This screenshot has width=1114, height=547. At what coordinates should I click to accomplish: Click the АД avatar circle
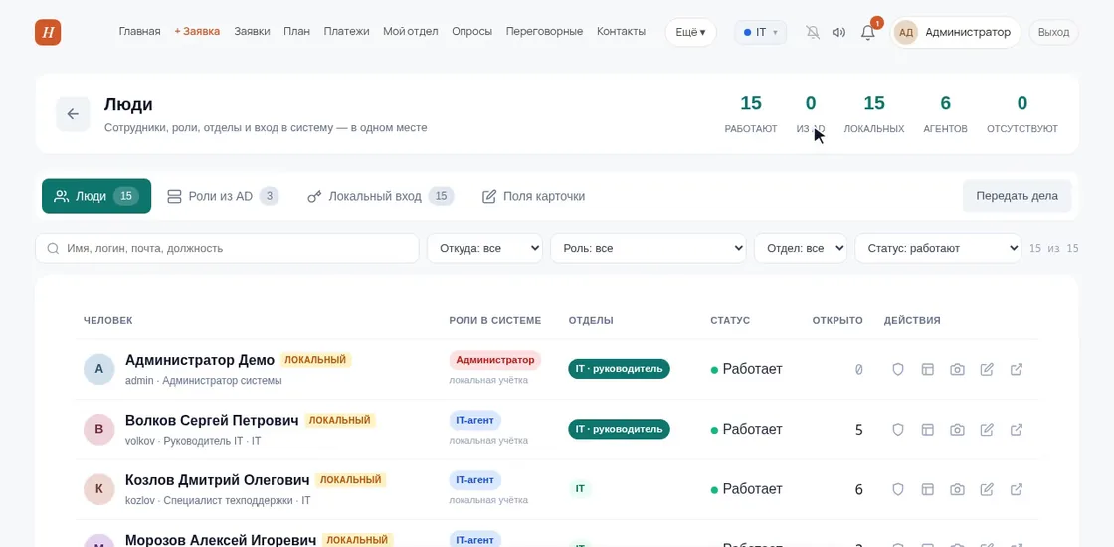point(906,32)
